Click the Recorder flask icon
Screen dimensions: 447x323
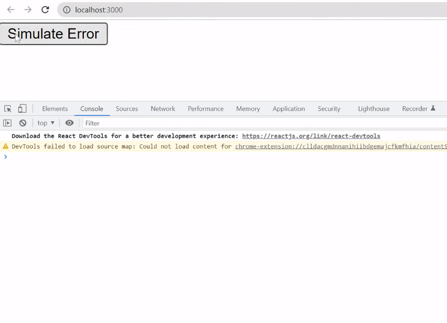click(x=433, y=108)
